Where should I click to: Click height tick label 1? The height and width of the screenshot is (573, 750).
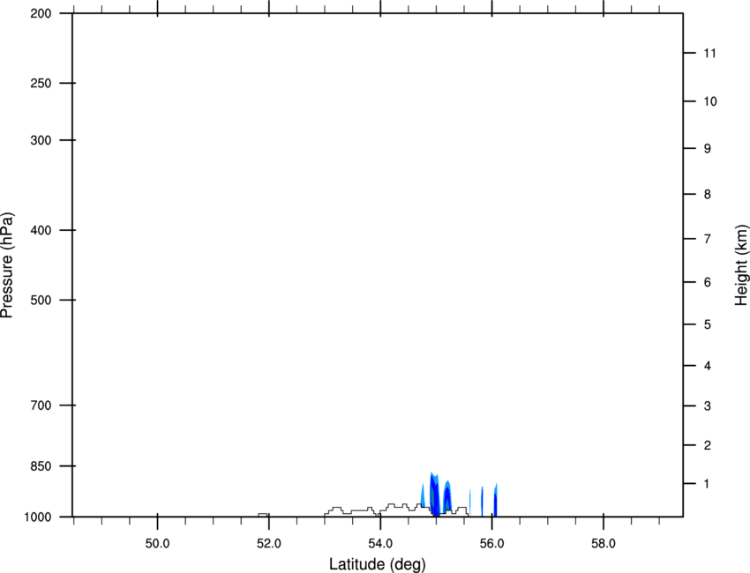(x=707, y=484)
